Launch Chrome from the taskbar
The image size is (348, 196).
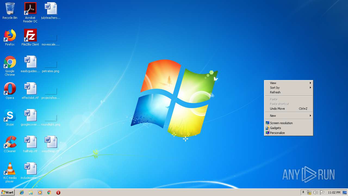[49, 192]
